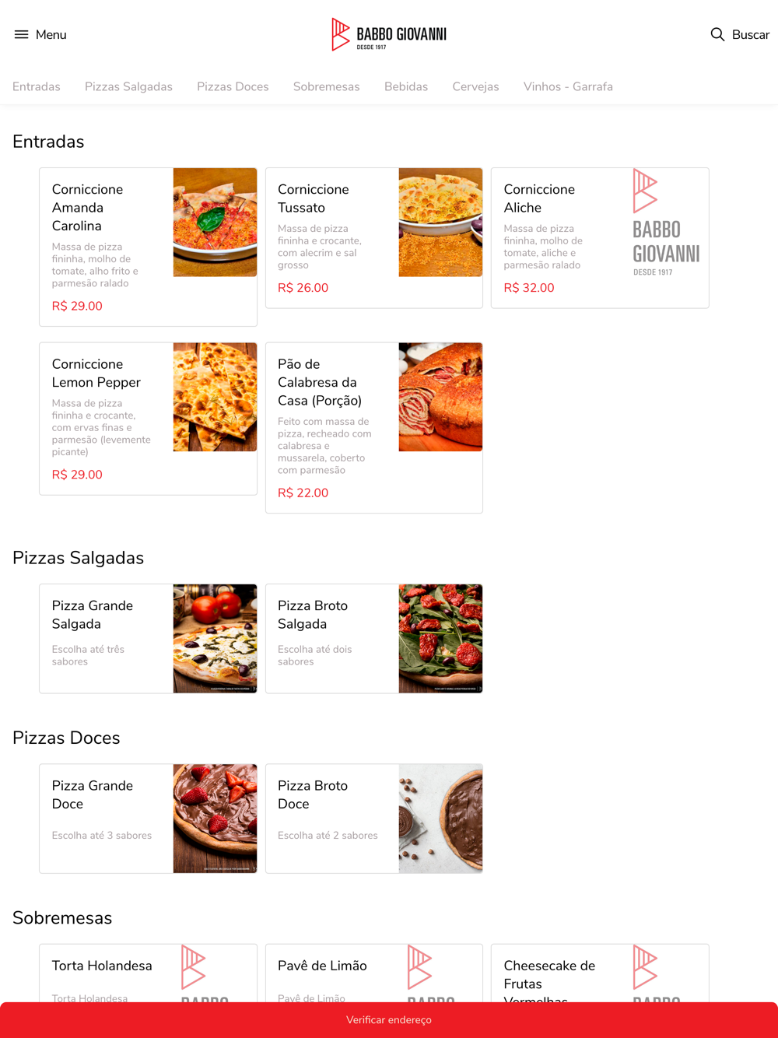Select the Vinhos - Garrafa tab

pyautogui.click(x=568, y=86)
